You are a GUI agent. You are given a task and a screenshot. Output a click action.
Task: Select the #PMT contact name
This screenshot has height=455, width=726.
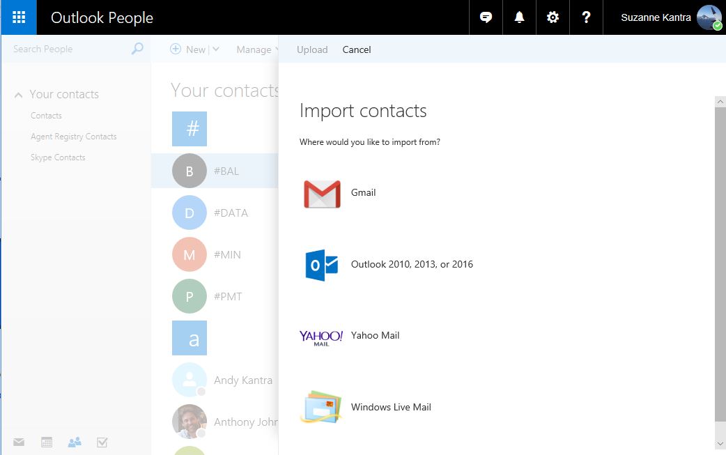[228, 297]
